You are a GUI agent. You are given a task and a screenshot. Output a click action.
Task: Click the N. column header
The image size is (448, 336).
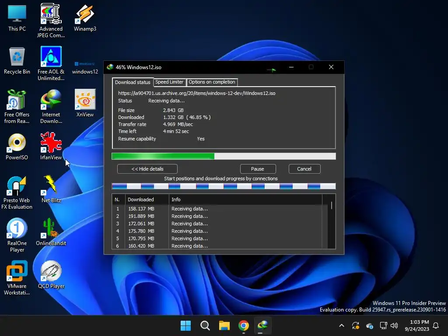pos(119,199)
